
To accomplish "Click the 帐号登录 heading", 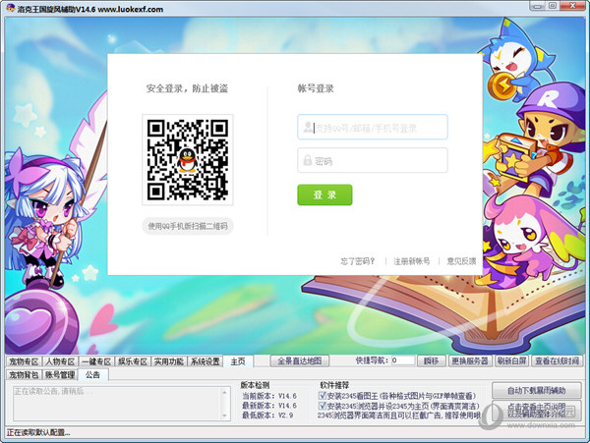I will 316,88.
